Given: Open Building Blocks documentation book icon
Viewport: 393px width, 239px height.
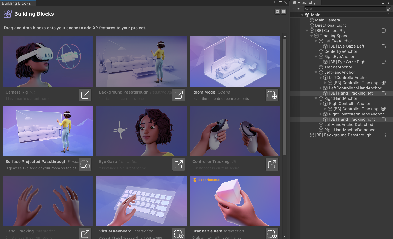Looking at the screenshot, I should point(284,11).
